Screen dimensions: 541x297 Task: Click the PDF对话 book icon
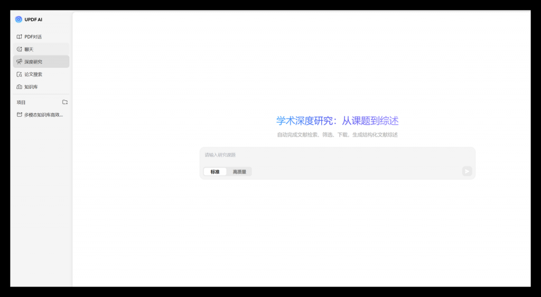pyautogui.click(x=20, y=37)
